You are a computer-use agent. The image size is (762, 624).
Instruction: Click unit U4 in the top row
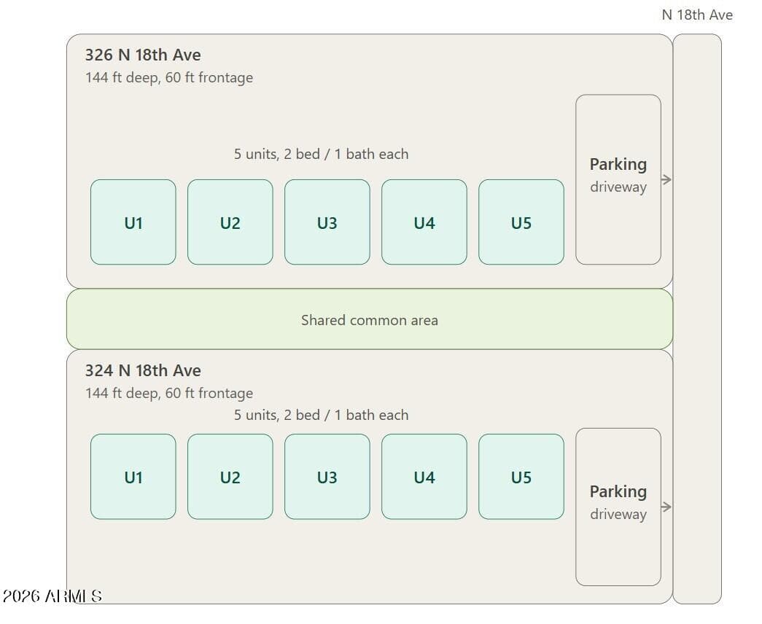pyautogui.click(x=424, y=222)
